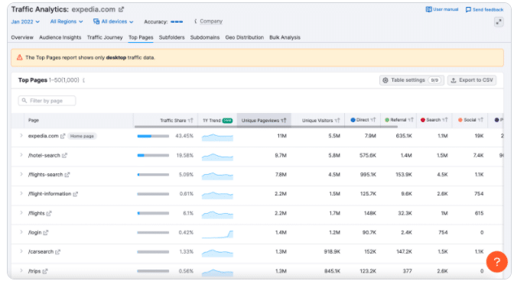
Task: Sort by Direct traffic column
Action: click(x=363, y=120)
